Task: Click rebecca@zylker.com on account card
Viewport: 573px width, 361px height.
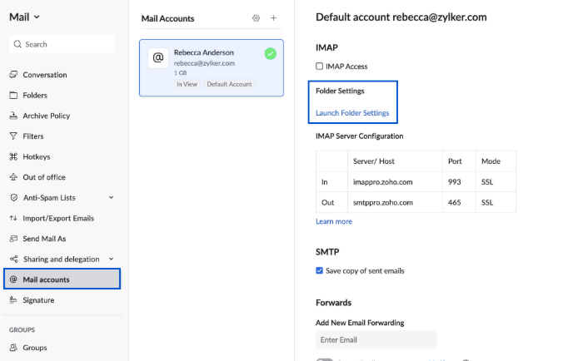Action: click(204, 63)
